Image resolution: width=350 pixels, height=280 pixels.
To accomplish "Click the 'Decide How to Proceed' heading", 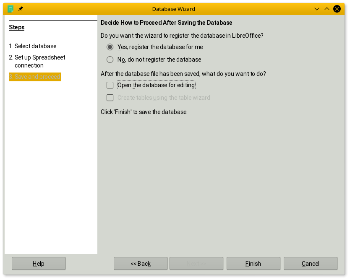I will pos(166,23).
